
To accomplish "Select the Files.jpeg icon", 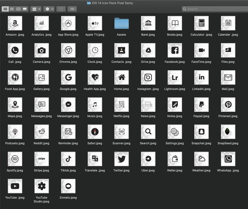I will coord(228,50).
